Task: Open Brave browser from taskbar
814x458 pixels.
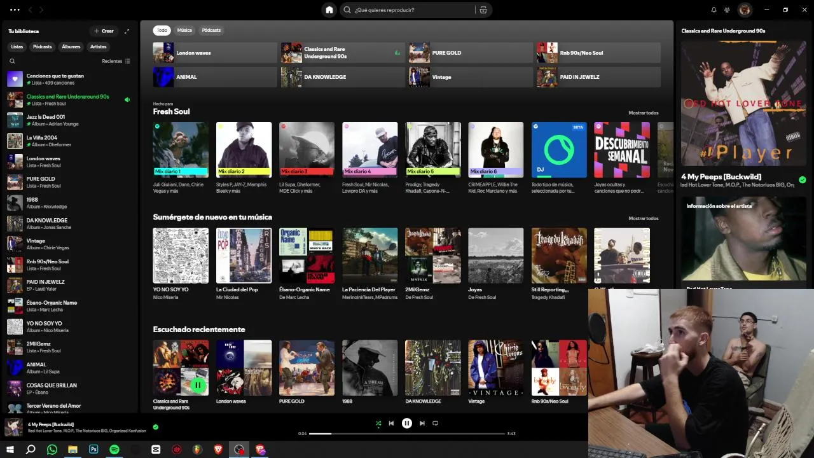Action: pyautogui.click(x=218, y=450)
